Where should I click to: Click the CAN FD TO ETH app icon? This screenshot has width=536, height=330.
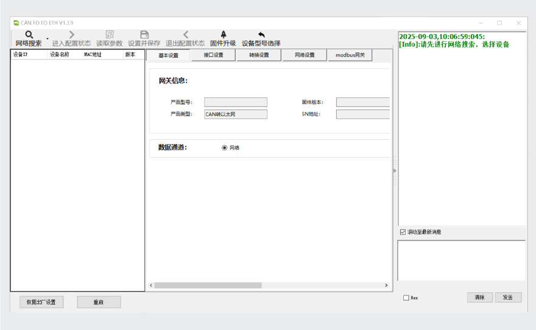16,23
